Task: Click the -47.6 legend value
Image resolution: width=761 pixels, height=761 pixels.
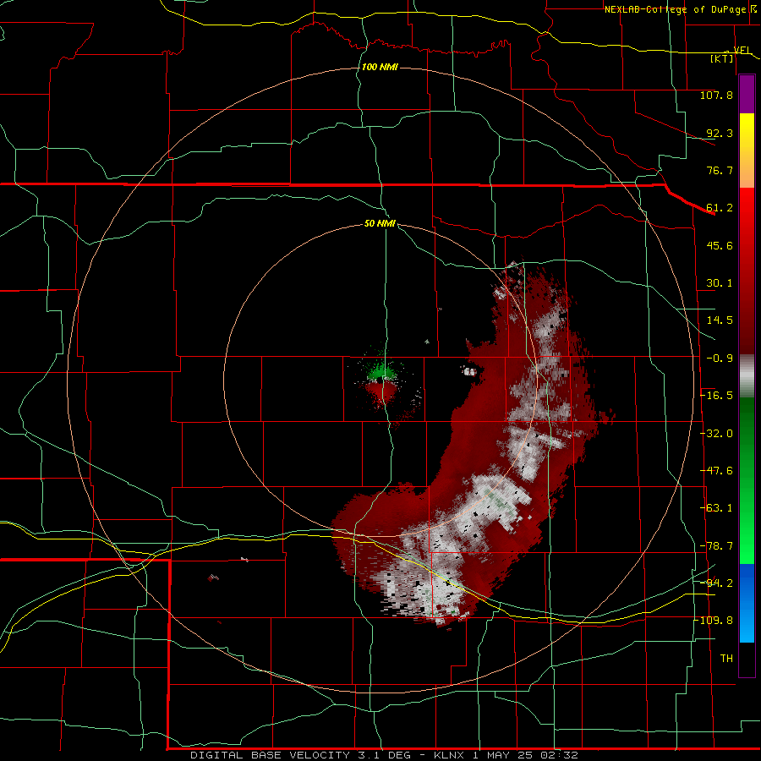Action: (x=716, y=471)
